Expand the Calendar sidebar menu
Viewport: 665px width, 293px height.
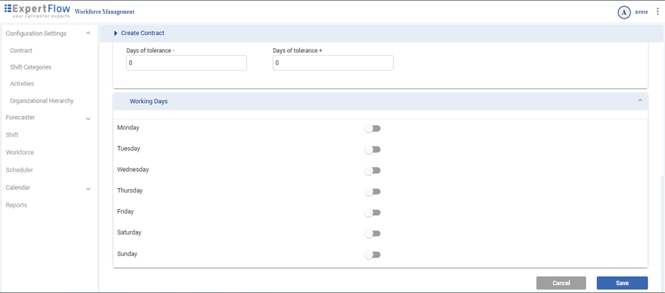point(88,188)
